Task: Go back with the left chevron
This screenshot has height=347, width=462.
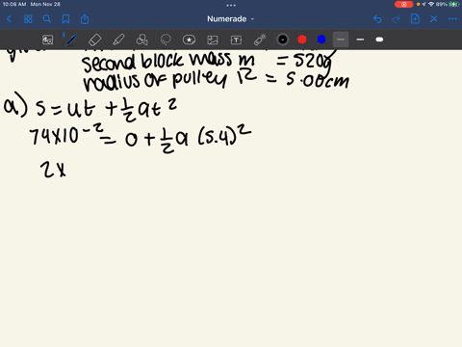Action: pyautogui.click(x=9, y=19)
